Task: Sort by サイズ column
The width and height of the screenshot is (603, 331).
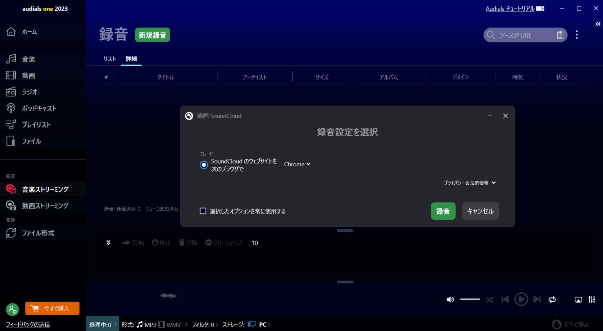Action: 322,77
